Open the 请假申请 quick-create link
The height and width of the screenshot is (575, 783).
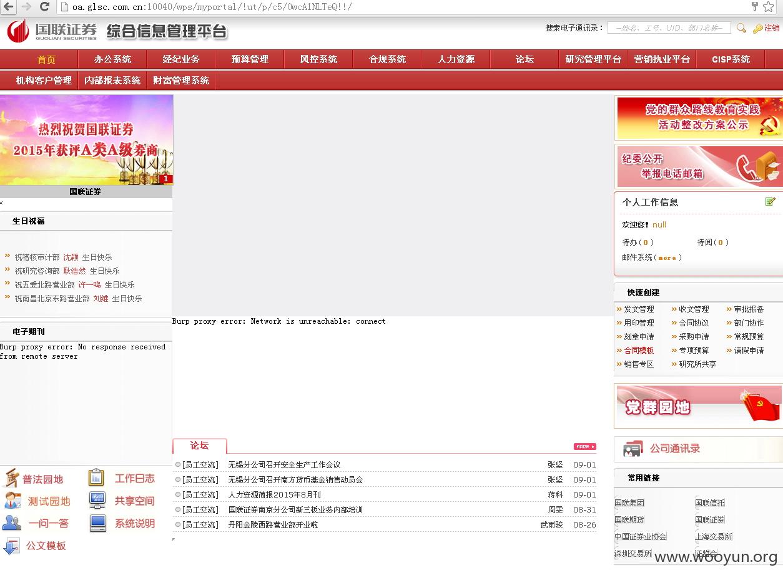tap(749, 351)
